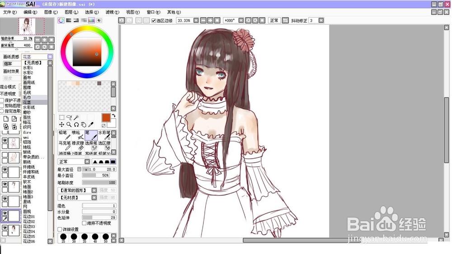Swap foreground and background colors
This screenshot has width=452, height=254.
[x=114, y=116]
